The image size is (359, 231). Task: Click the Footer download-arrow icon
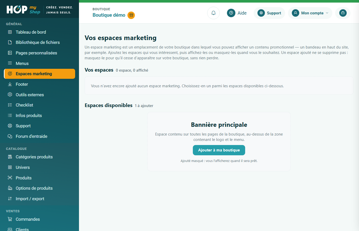point(10,84)
